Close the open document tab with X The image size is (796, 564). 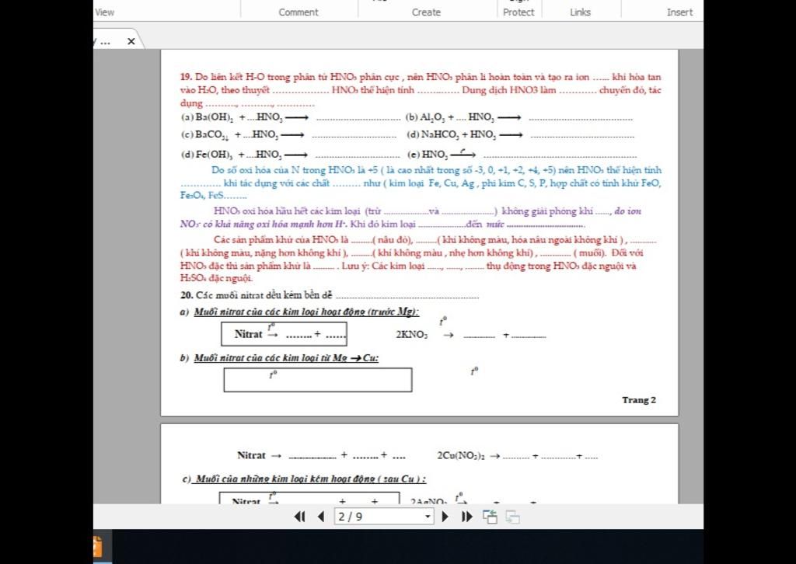pos(131,41)
